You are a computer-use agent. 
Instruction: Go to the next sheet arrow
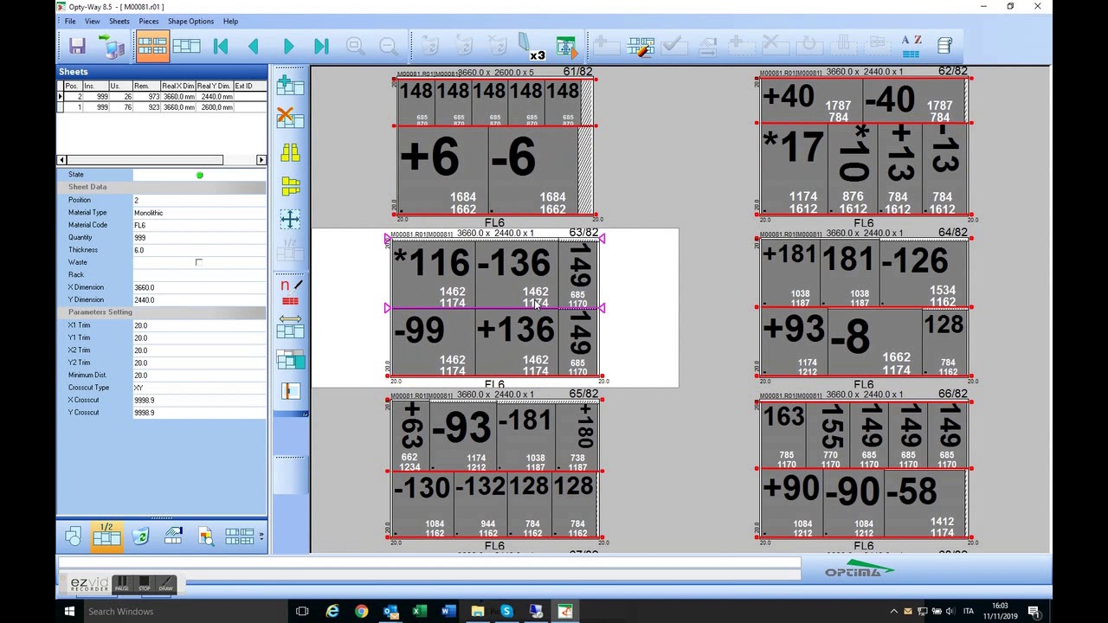(288, 46)
